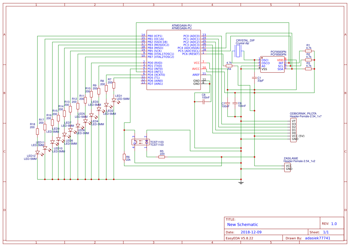Select the C8 100nF capacitor symbol

204,102
